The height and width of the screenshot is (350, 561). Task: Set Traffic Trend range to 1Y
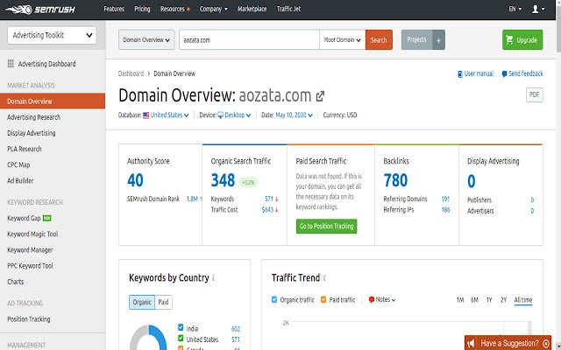[489, 299]
